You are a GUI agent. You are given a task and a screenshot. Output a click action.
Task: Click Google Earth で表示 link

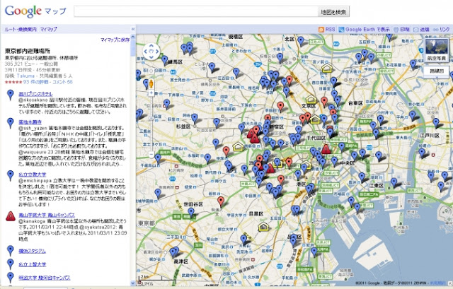point(367,30)
